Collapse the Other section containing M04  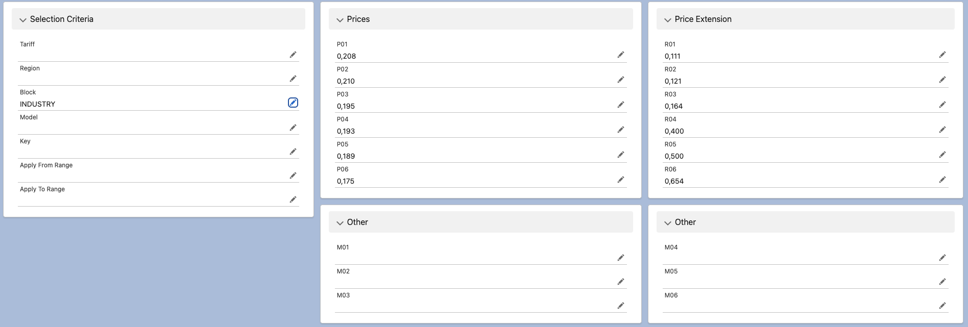pos(668,223)
